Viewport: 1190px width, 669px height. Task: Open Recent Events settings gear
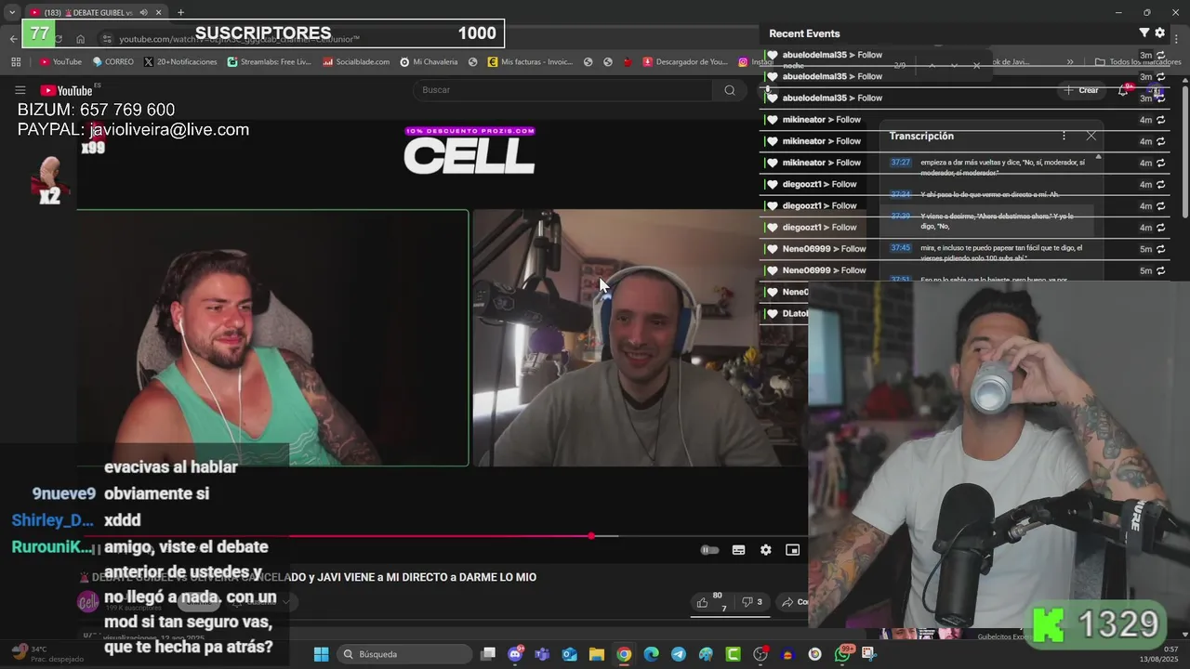[1159, 33]
